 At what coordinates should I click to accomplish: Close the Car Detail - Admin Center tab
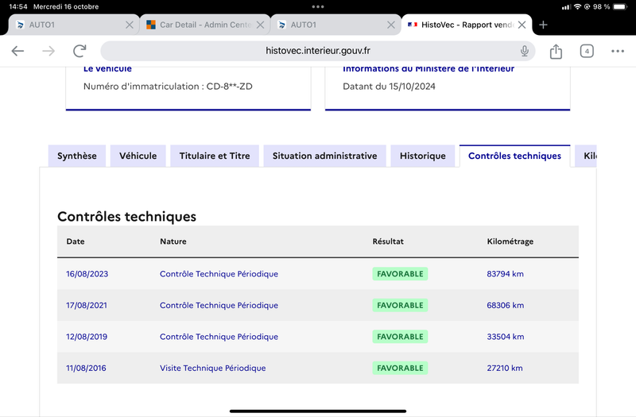pyautogui.click(x=261, y=25)
